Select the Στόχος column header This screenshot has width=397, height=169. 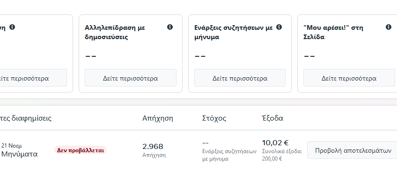(214, 118)
